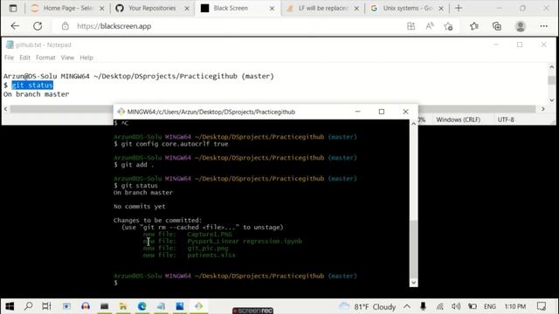
Task: Open Task View on taskbar
Action: pyautogui.click(x=46, y=306)
